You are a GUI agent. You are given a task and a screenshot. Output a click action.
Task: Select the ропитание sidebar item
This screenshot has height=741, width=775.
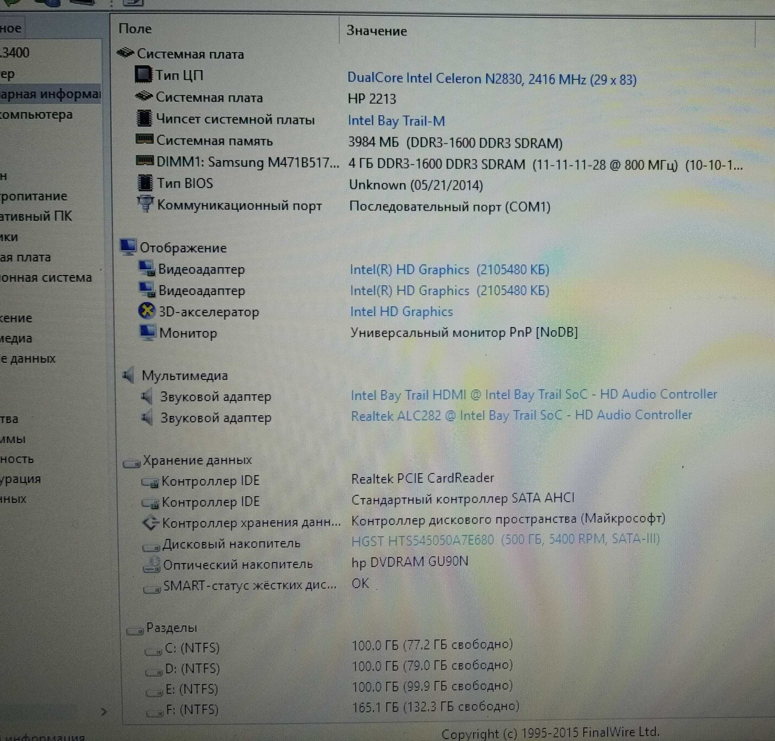tap(34, 196)
